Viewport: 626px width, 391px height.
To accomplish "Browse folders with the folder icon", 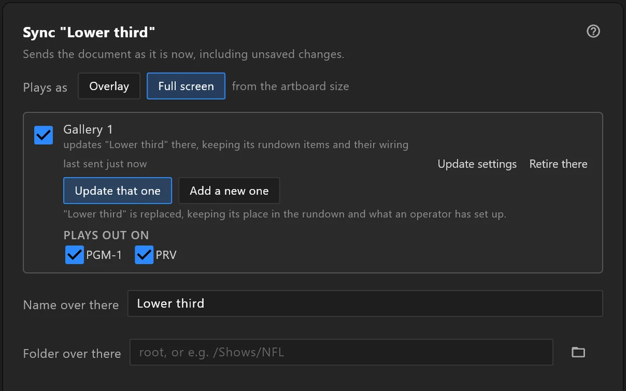I will [x=578, y=352].
